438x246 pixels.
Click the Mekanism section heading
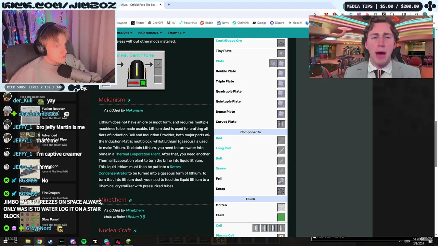(x=112, y=100)
